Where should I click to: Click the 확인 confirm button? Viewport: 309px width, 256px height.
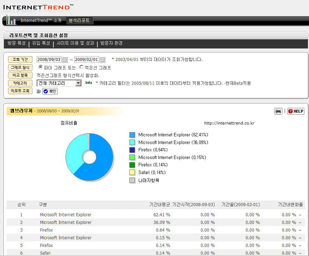click(50, 91)
